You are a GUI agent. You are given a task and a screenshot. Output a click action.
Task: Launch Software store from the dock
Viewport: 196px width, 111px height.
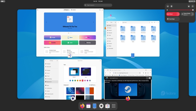point(108,106)
